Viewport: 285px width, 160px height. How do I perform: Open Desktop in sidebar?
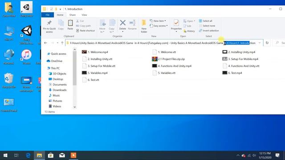(56, 79)
